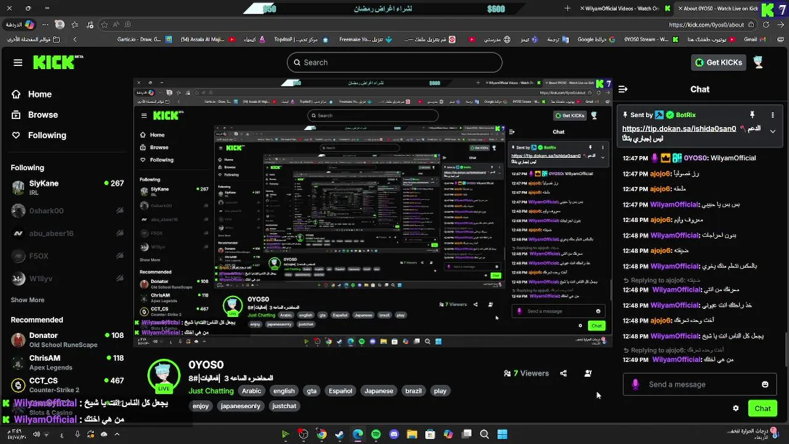Click the Arabic tag
789x444 pixels.
pyautogui.click(x=251, y=391)
